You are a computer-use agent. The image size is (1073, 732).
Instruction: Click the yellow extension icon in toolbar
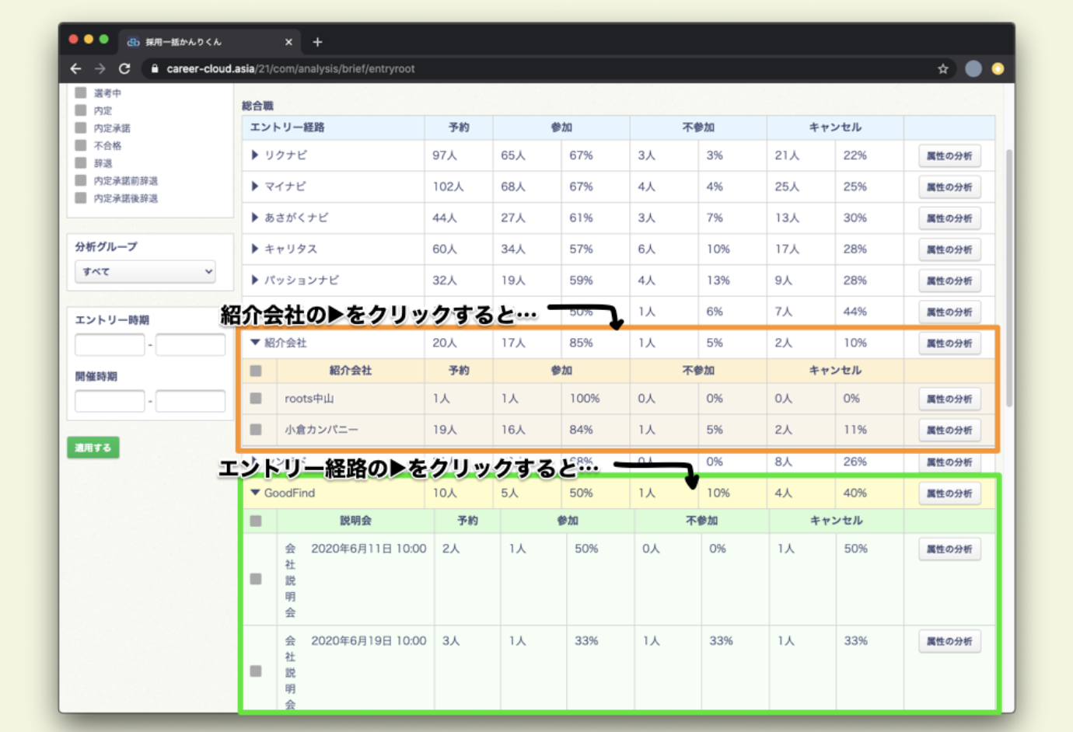pos(998,68)
